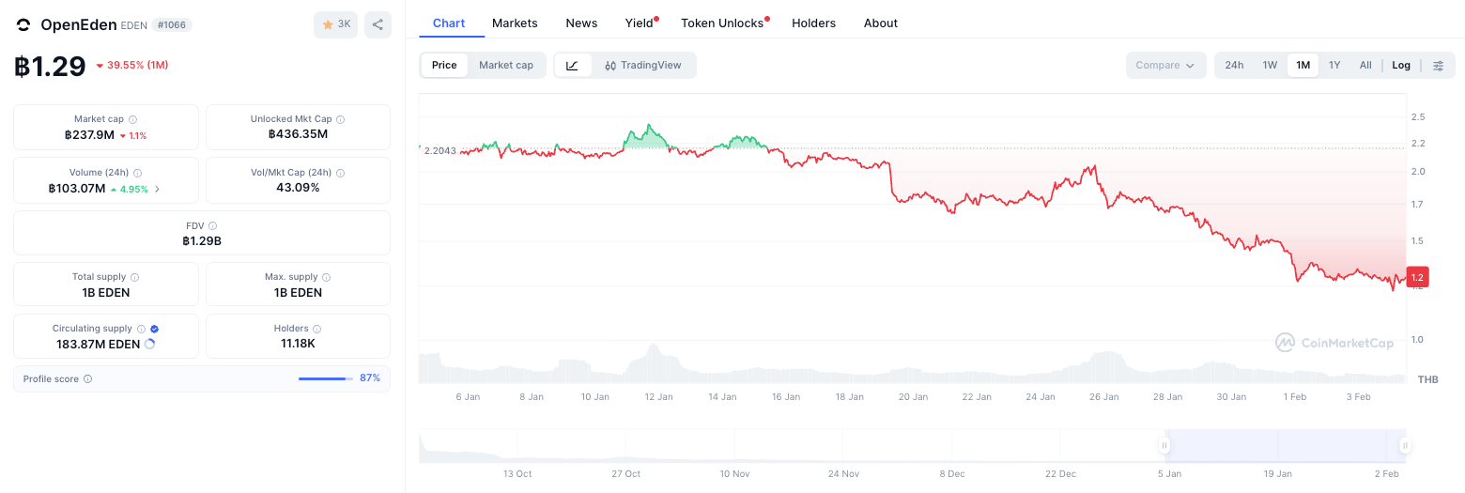Click the FDV info icon
Screen dimensions: 1465x493
[x=212, y=225]
